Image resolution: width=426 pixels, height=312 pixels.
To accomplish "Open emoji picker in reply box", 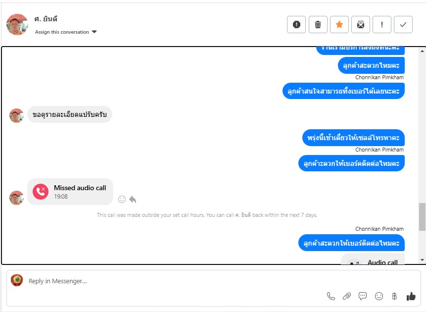I will pyautogui.click(x=379, y=296).
